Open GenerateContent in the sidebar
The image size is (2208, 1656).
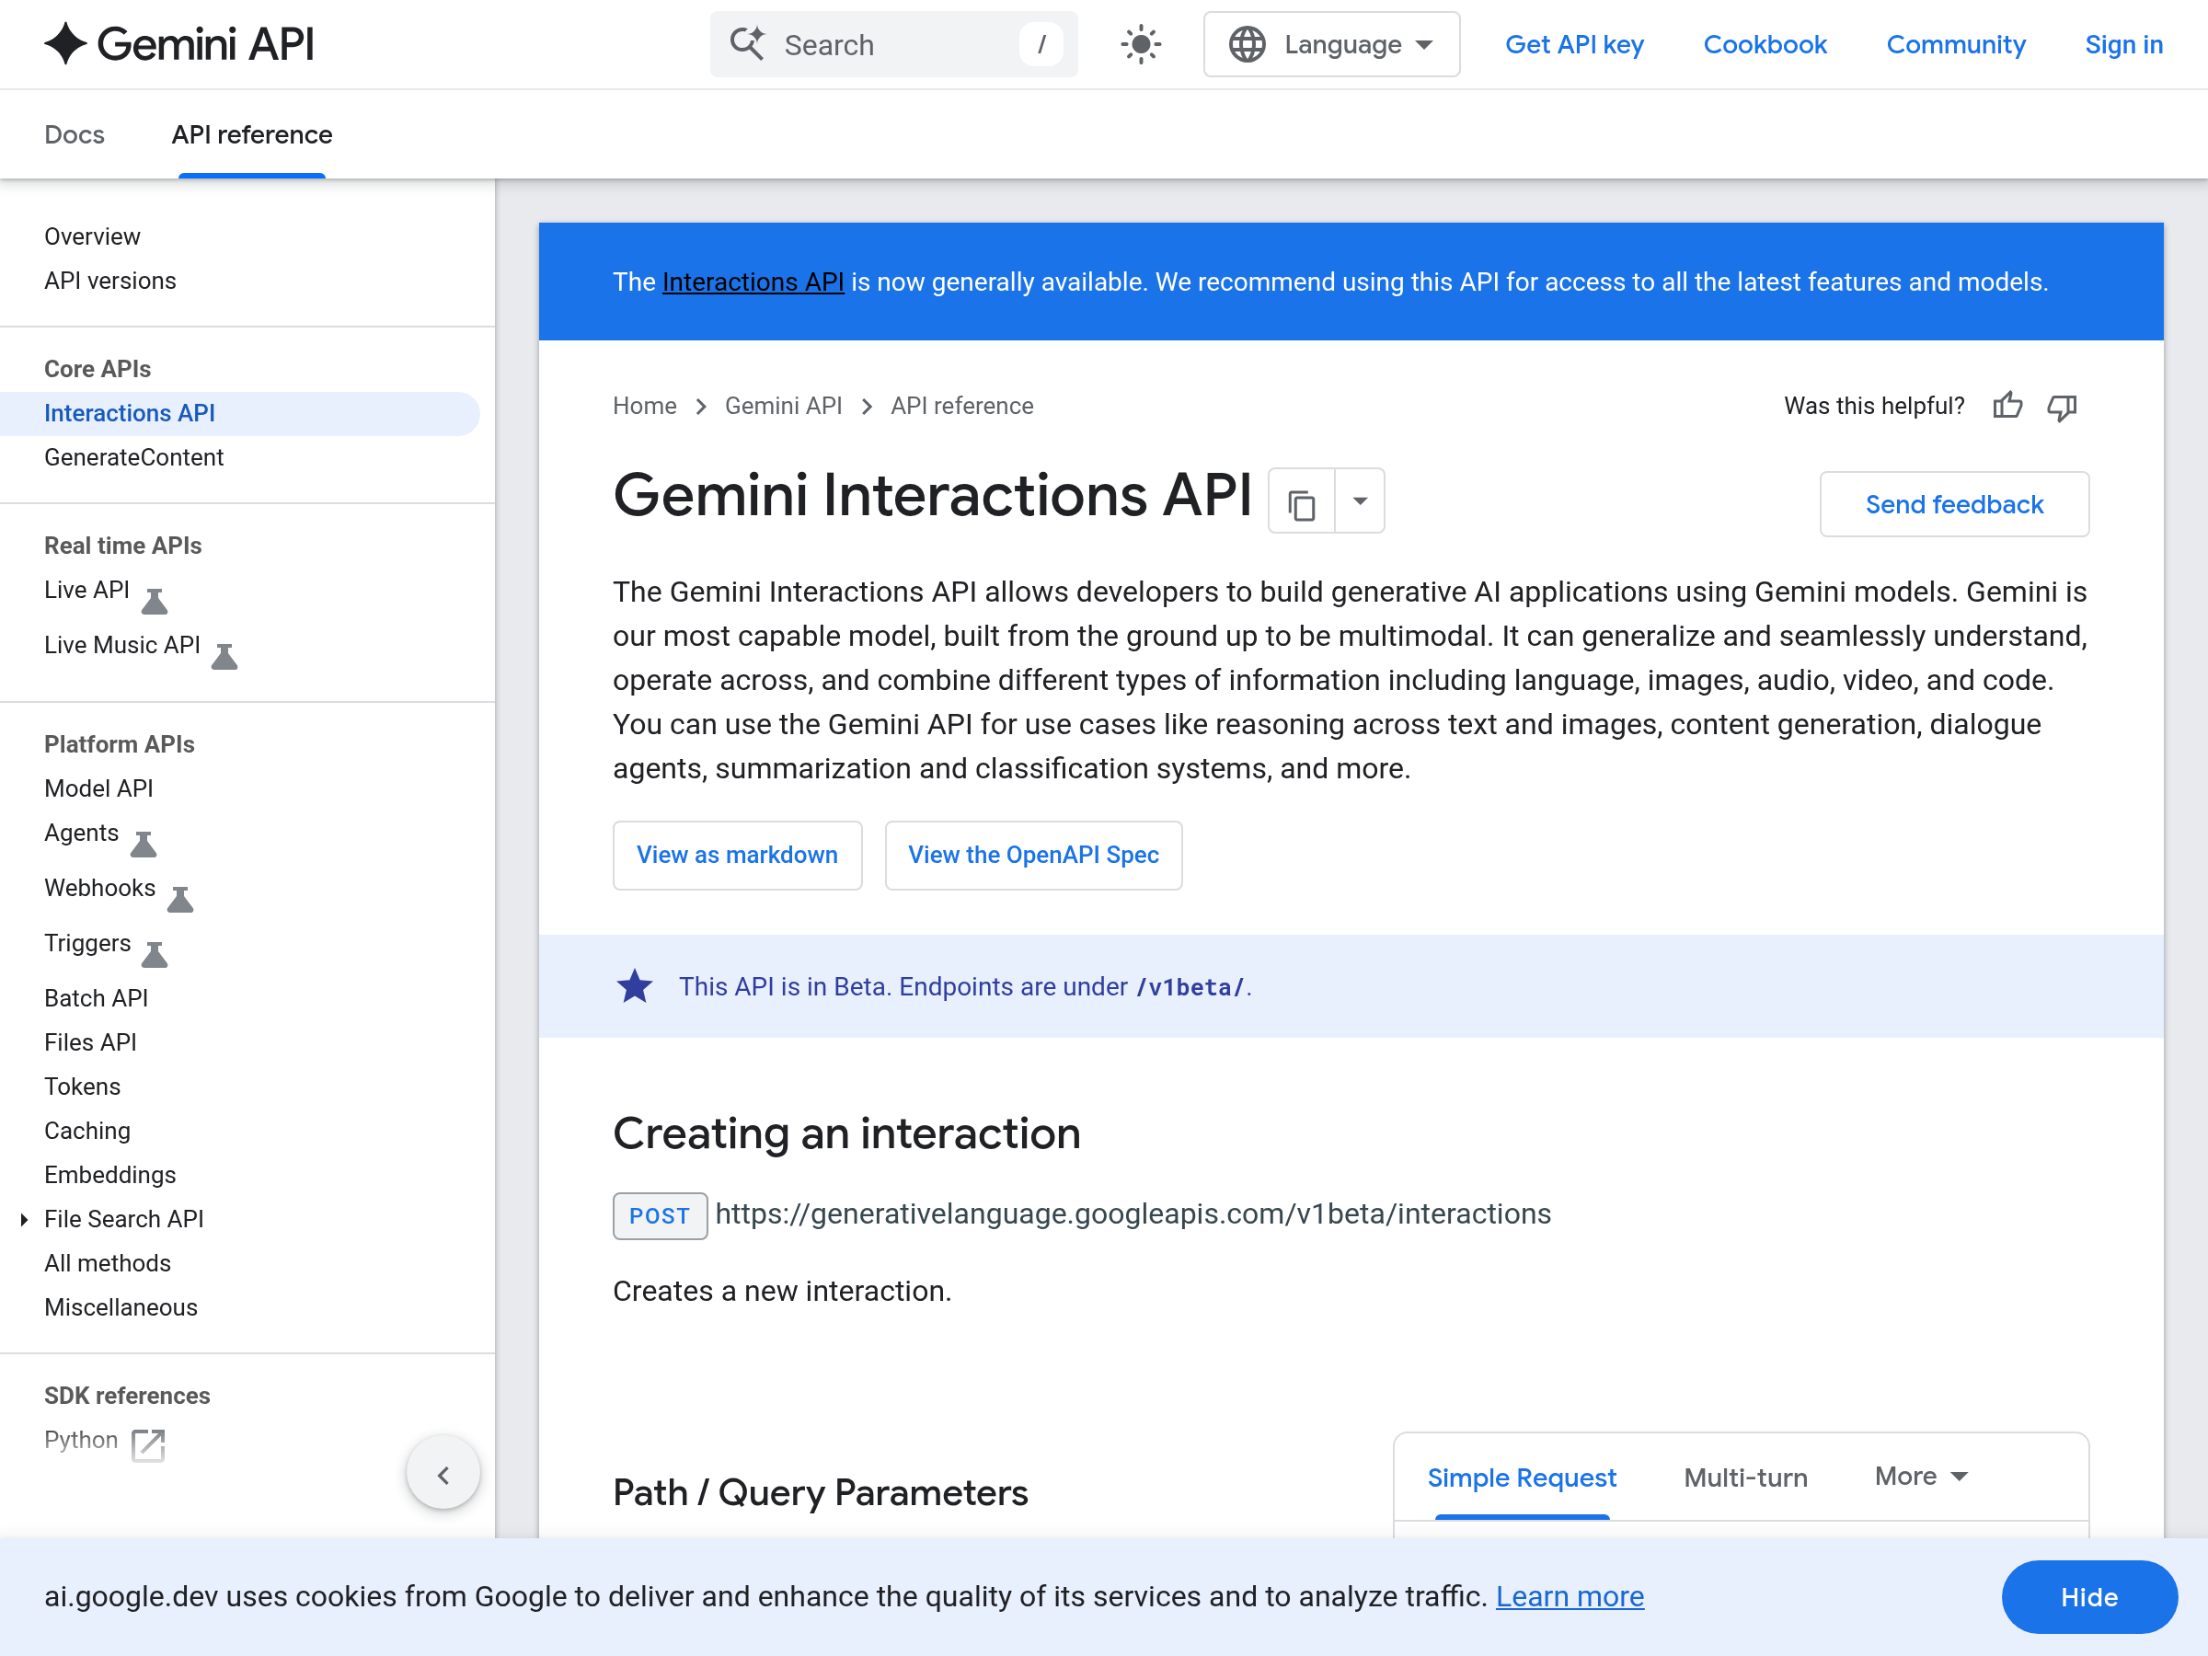133,457
